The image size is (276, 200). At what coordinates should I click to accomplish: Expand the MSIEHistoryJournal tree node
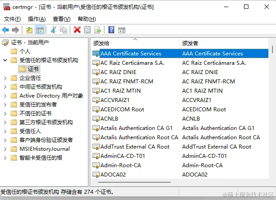tap(5, 149)
